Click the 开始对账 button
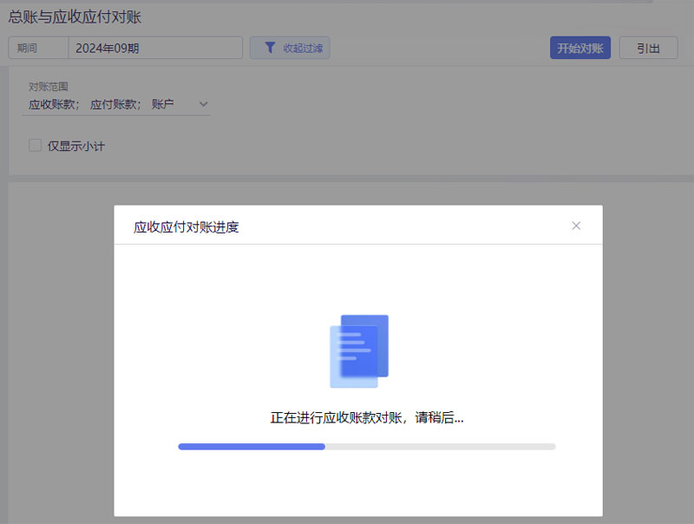 pos(580,48)
